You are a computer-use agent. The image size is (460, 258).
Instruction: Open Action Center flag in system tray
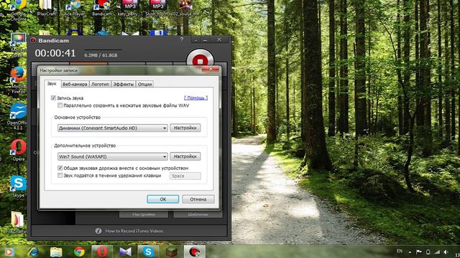point(419,252)
